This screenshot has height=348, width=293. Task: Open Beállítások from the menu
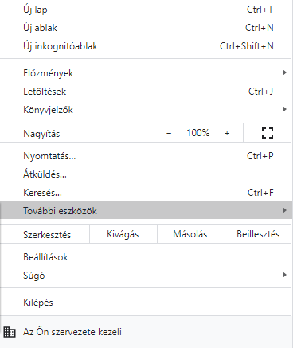pyautogui.click(x=146, y=257)
